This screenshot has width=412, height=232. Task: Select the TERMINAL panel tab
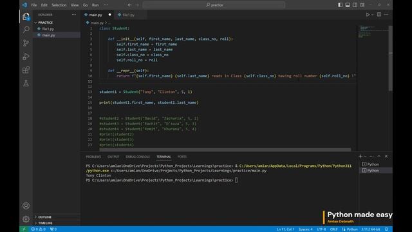[164, 157]
